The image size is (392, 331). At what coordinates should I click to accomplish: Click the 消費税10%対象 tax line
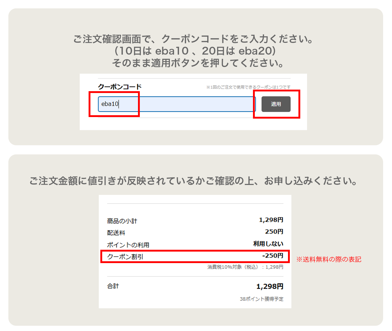coord(245,267)
